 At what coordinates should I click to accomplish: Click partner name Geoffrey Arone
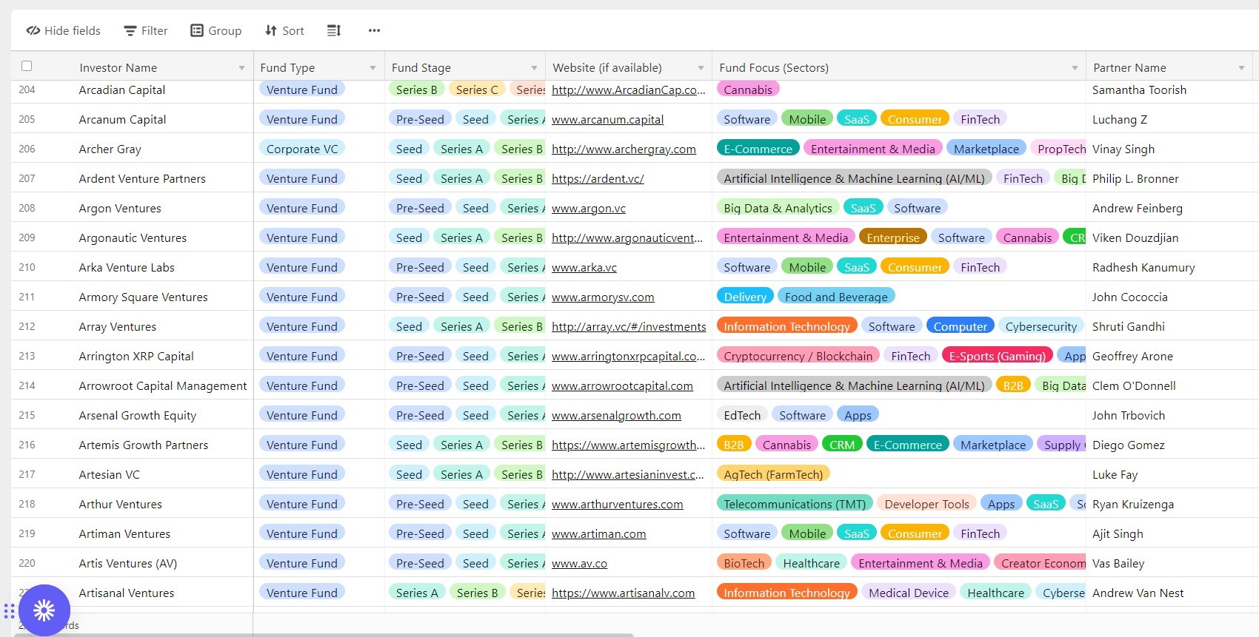click(x=1132, y=356)
